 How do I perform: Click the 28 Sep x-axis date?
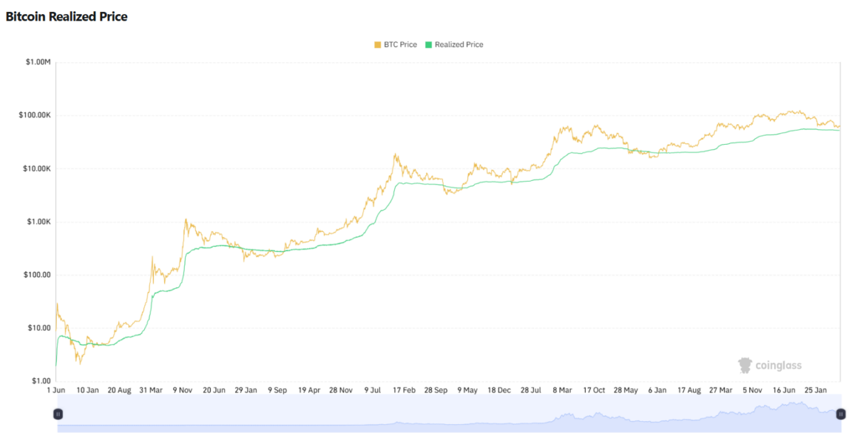pos(435,390)
